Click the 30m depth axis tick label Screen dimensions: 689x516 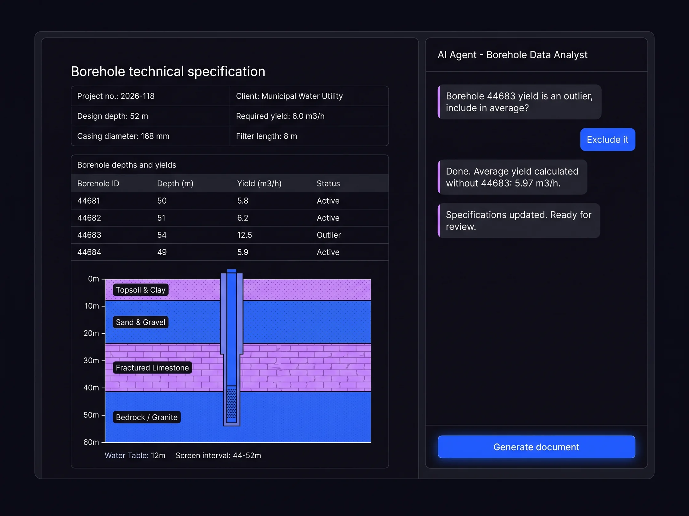coord(91,360)
